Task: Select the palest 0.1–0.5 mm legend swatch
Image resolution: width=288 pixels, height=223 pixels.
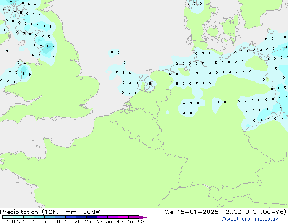Action: [8, 217]
